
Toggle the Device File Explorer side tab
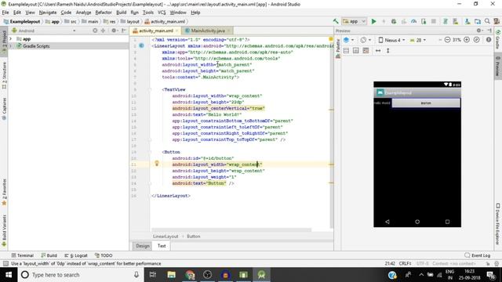[498, 223]
